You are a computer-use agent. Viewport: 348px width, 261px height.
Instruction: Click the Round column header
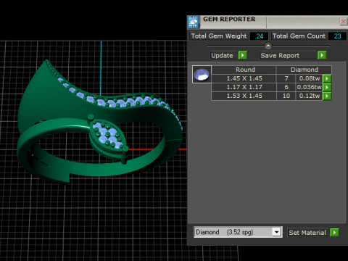[244, 70]
